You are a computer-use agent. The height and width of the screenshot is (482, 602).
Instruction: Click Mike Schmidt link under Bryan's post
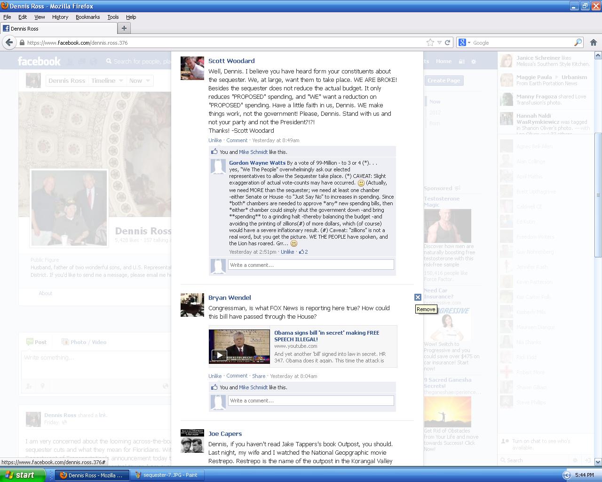pos(253,387)
